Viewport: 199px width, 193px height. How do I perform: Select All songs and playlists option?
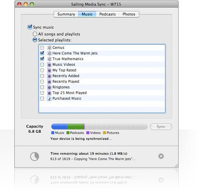pos(35,34)
